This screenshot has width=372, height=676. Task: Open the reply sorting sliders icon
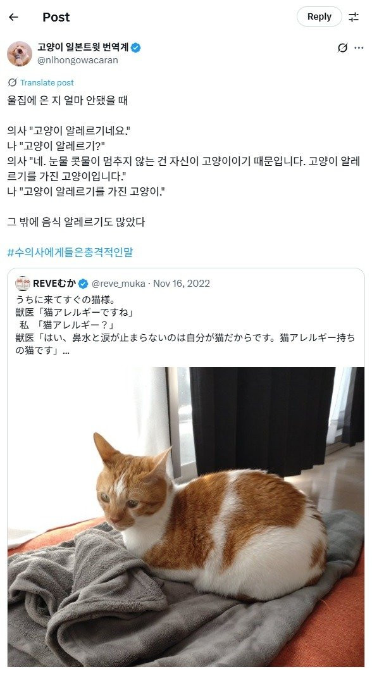point(354,17)
